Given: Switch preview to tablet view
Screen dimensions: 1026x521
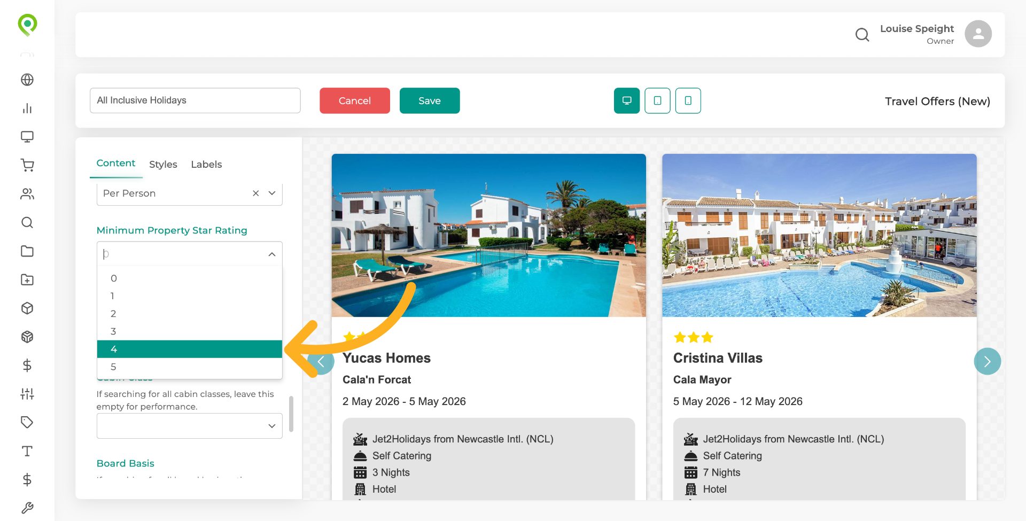Looking at the screenshot, I should coord(657,100).
